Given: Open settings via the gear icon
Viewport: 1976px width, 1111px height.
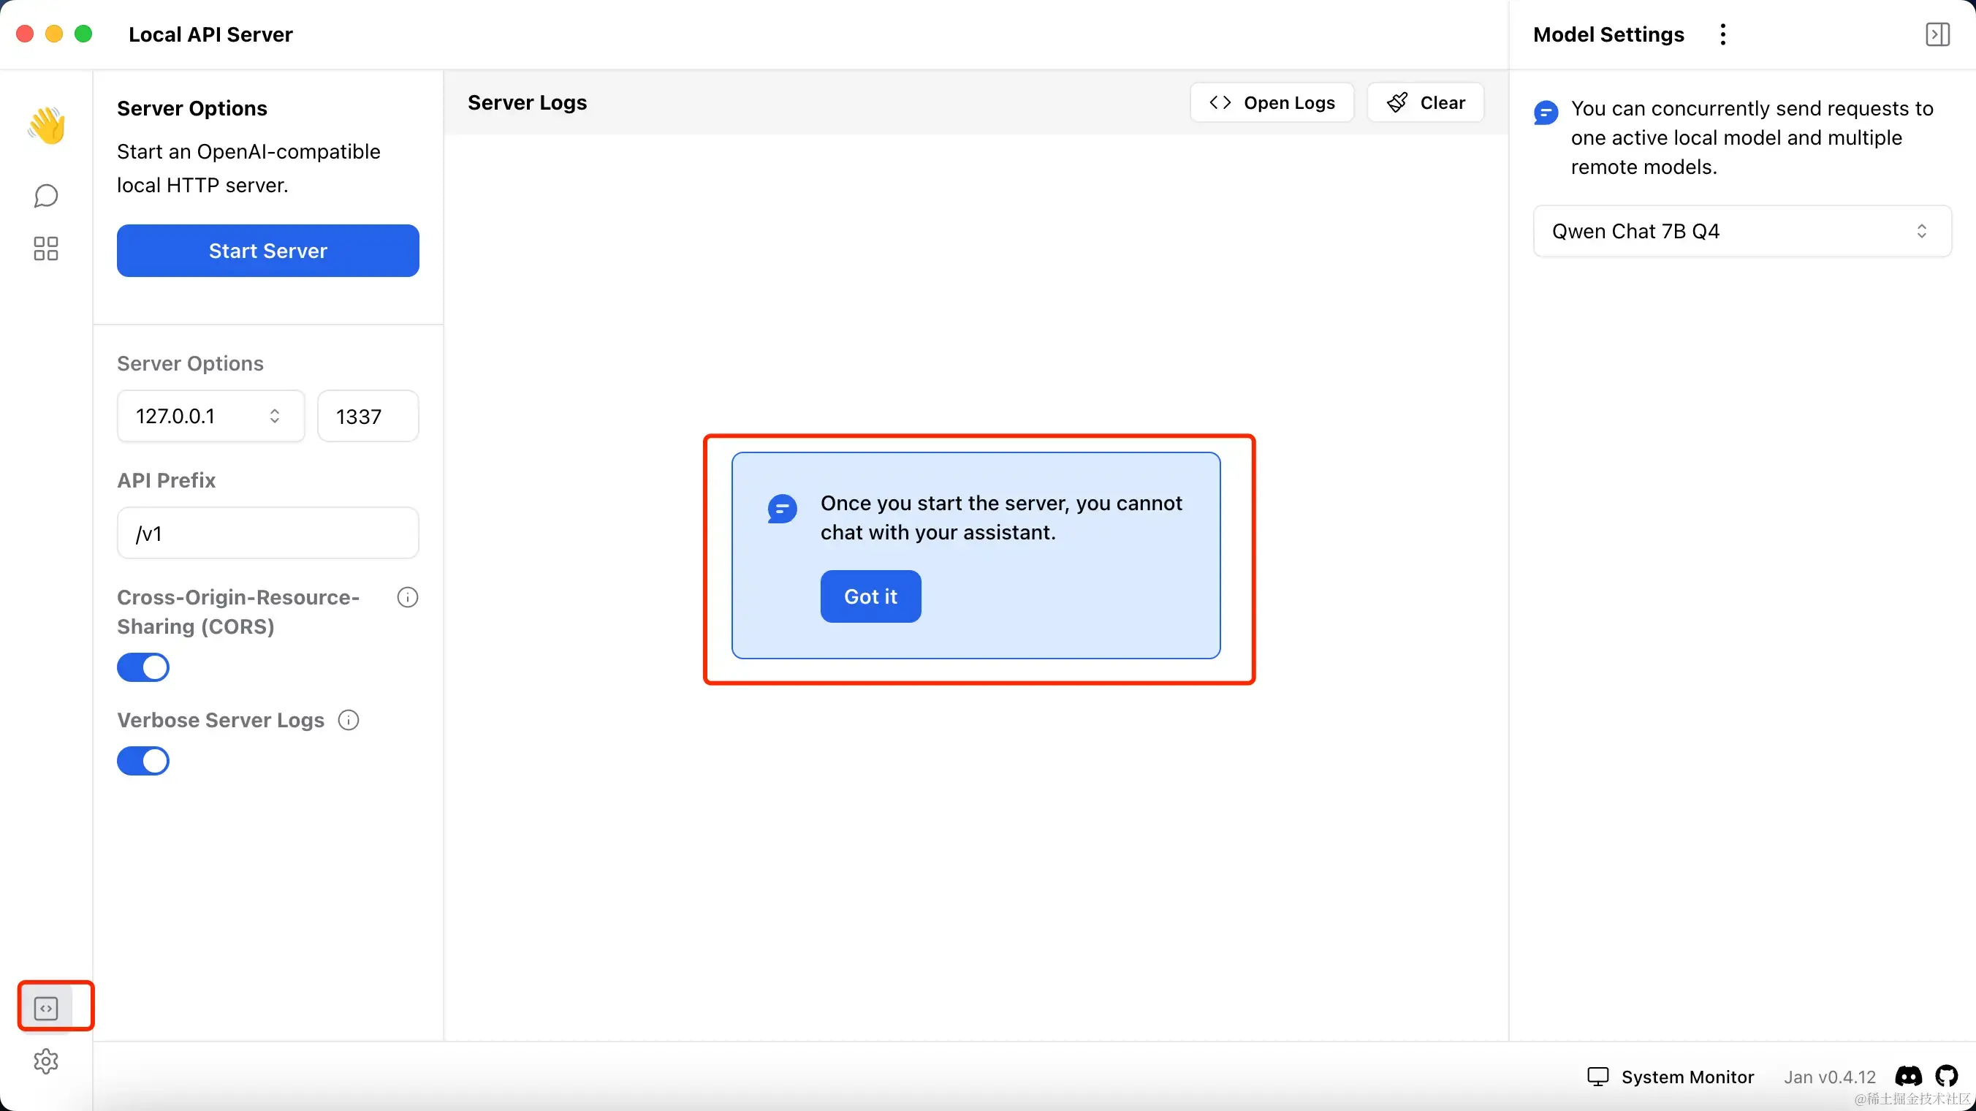Looking at the screenshot, I should (46, 1061).
